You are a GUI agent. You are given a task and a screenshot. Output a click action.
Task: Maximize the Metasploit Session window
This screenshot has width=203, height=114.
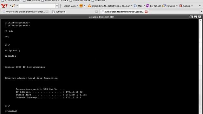[191, 17]
